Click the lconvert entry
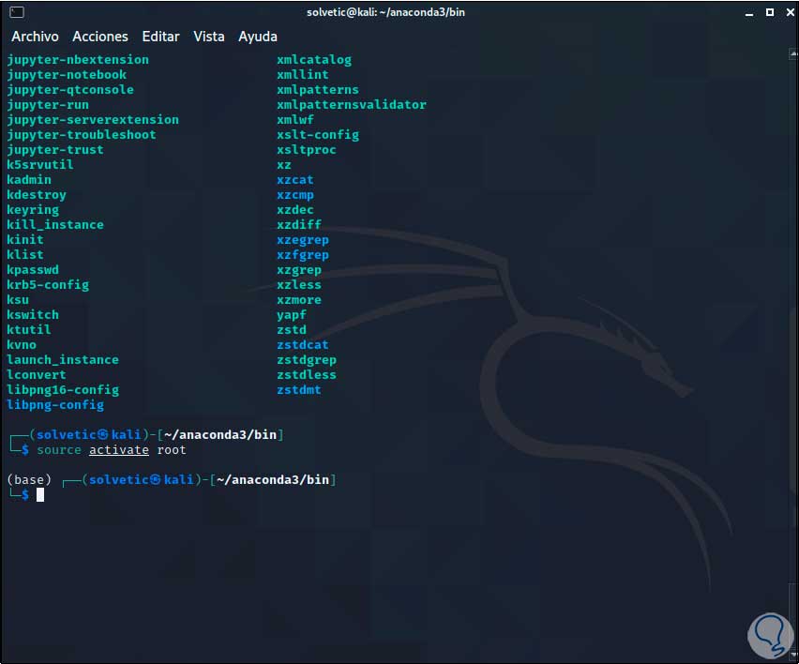Viewport: 799px width, 664px height. pos(37,375)
